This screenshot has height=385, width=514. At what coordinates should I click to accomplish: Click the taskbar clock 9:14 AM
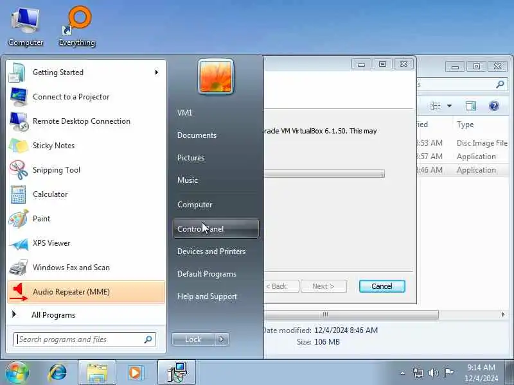(x=481, y=373)
